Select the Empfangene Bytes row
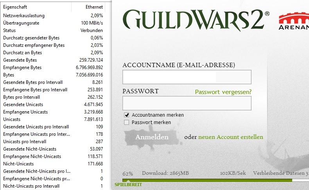This screenshot has height=190, width=309. coord(53,67)
